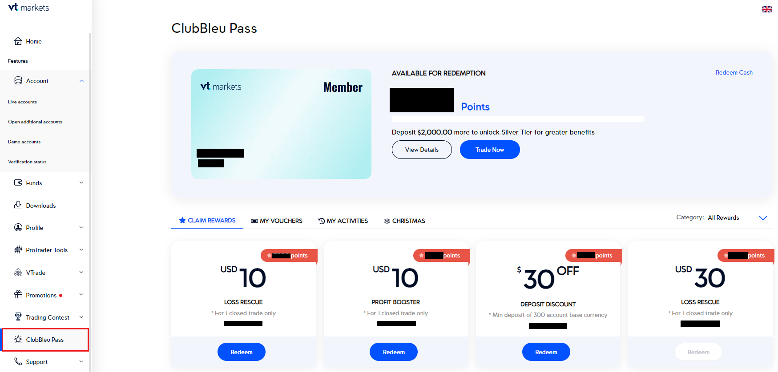778x372 pixels.
Task: Switch to My Vouchers tab
Action: click(x=277, y=221)
